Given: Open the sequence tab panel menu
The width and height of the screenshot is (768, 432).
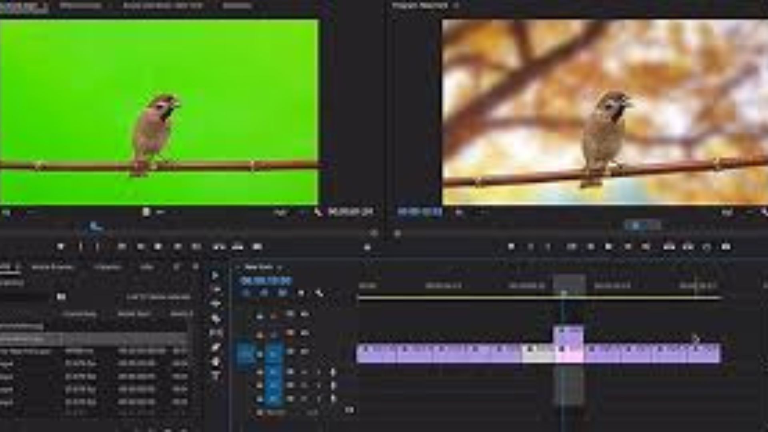Looking at the screenshot, I should click(280, 267).
